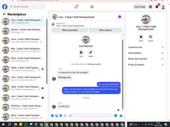Expand the Privacy & support section
Screen dimensions: 170x127
pos(146,65)
